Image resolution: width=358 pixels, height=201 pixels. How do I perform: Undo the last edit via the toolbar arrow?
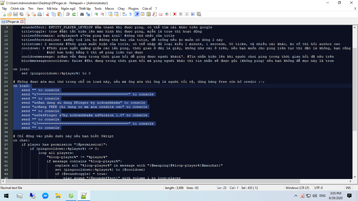[68, 14]
